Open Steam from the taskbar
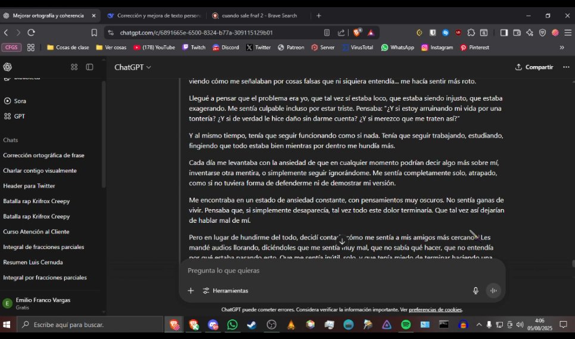The width and height of the screenshot is (575, 339). click(x=251, y=325)
